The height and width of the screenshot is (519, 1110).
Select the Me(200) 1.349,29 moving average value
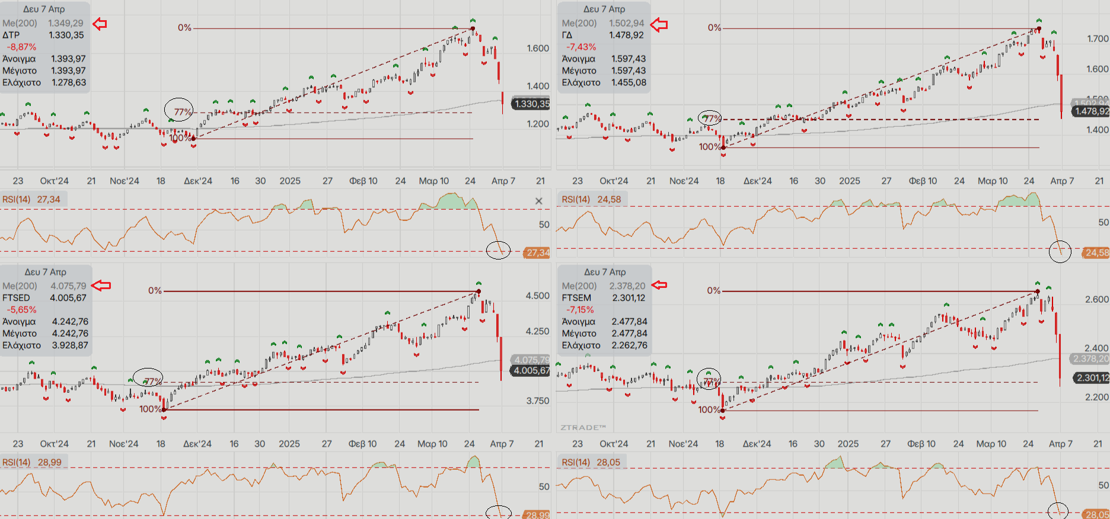66,23
